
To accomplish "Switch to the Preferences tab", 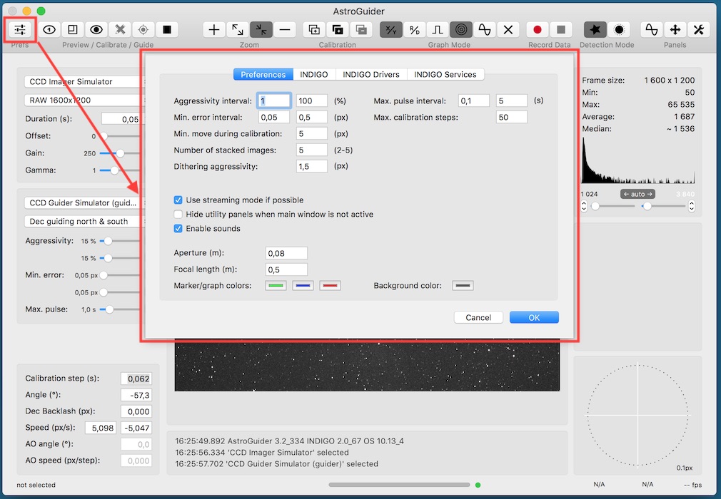I will 263,74.
